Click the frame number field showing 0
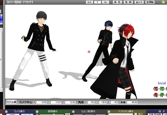Screen dimensions: 167x115 coord(98,2)
